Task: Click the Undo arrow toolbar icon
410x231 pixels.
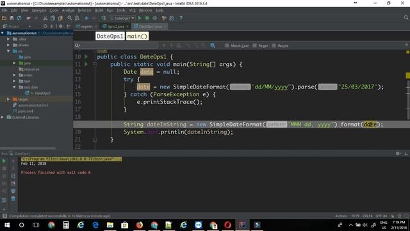Action: pyautogui.click(x=28, y=18)
